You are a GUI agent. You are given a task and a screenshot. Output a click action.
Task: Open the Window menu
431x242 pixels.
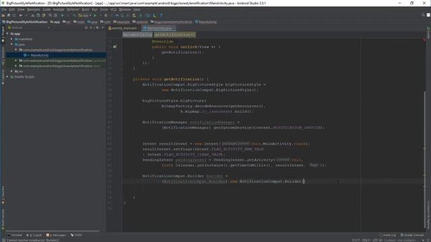[x=125, y=9]
